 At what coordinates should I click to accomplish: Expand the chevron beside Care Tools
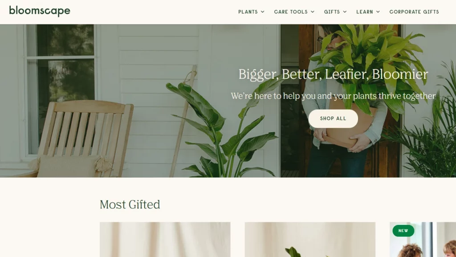coord(313,12)
